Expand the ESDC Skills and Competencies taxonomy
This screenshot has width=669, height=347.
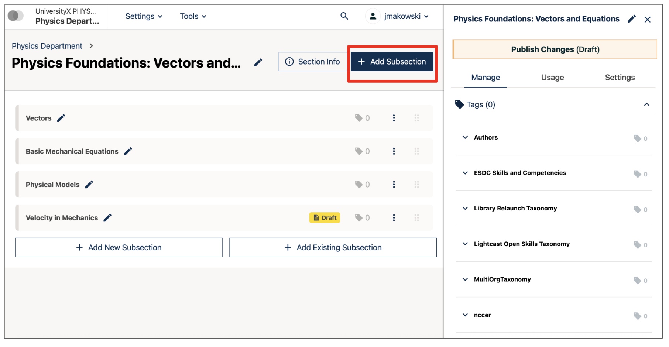(x=465, y=173)
